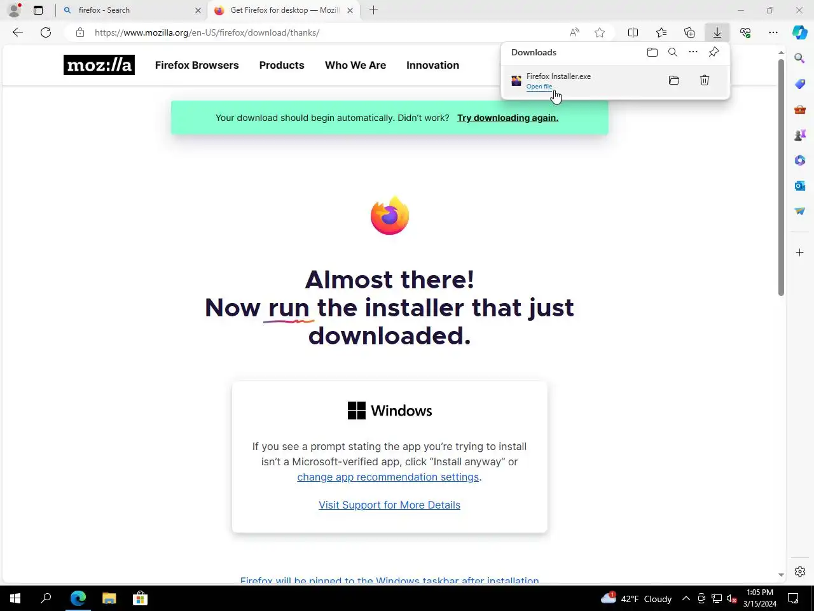Image resolution: width=814 pixels, height=611 pixels.
Task: Show Firefox Installer.exe in folder
Action: [x=674, y=80]
